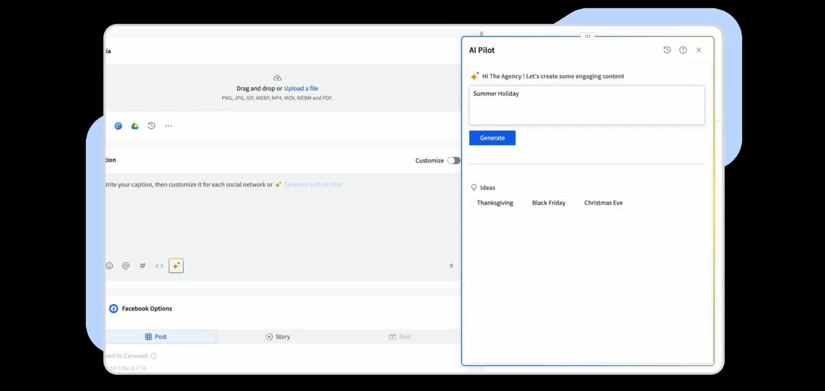Click Generate with AI Pilot link

pos(313,185)
